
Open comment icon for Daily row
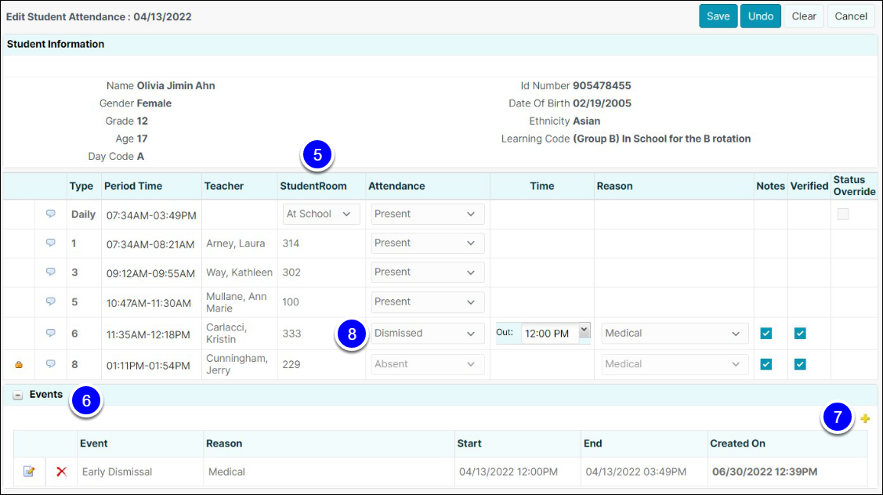(51, 214)
